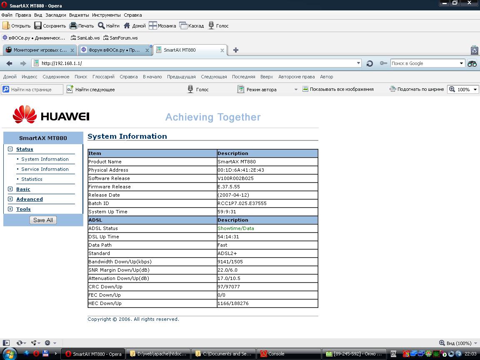The image size is (480, 360).
Task: Click the reload page icon
Action: pyautogui.click(x=369, y=63)
